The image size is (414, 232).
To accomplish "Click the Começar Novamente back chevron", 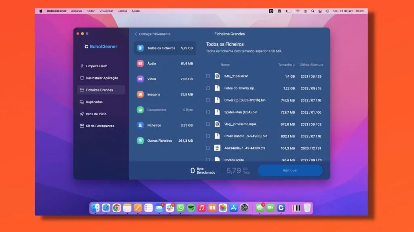I will (136, 34).
